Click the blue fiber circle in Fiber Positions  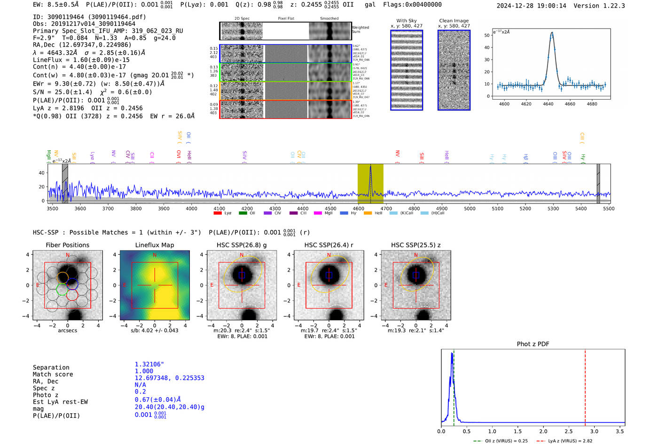[72, 284]
